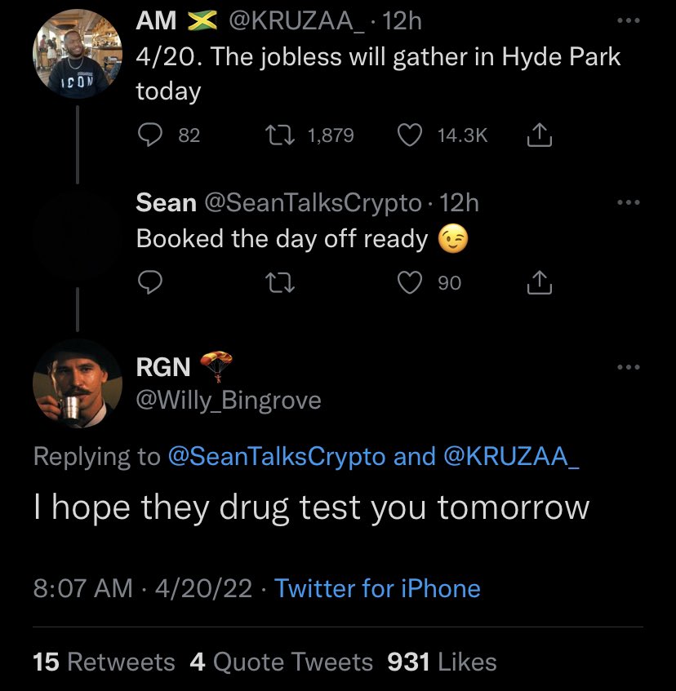Screen dimensions: 676x691
Task: Open @SeanTalksCrypto mention in reply line
Action: (x=277, y=456)
